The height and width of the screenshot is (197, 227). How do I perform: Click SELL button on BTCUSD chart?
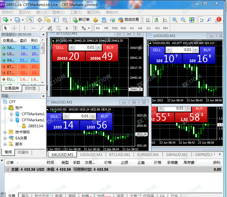pyautogui.click(x=60, y=47)
